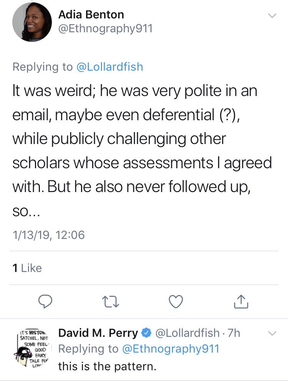Tap the reply speech bubble icon
This screenshot has height=381, width=288.
(x=45, y=301)
